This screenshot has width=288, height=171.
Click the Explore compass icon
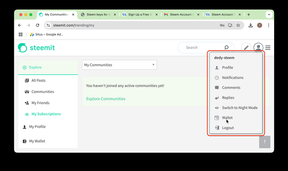24,67
